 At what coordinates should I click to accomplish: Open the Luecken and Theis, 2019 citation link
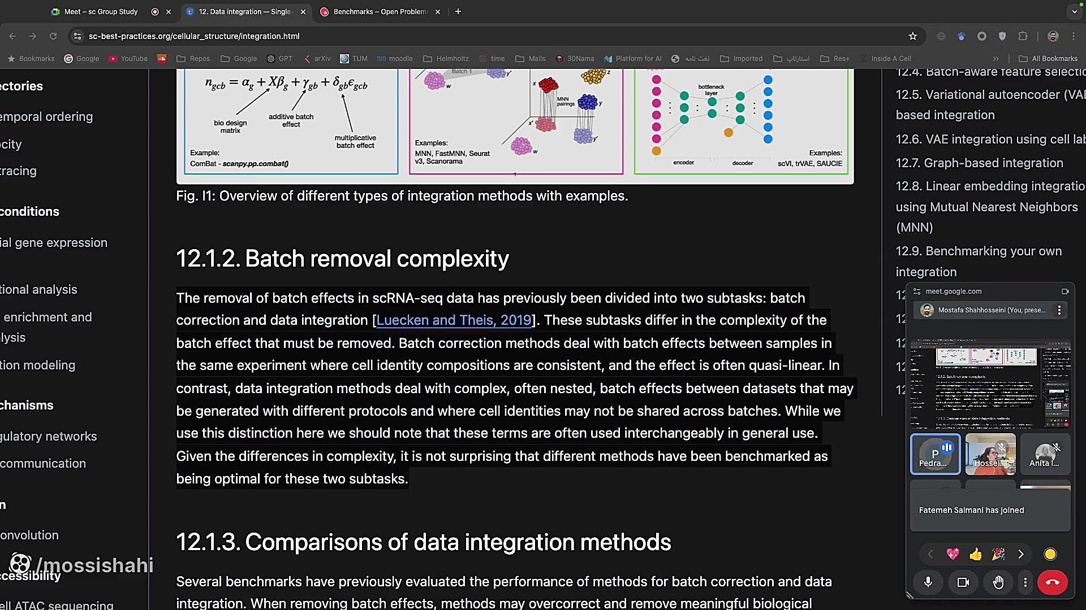(454, 320)
